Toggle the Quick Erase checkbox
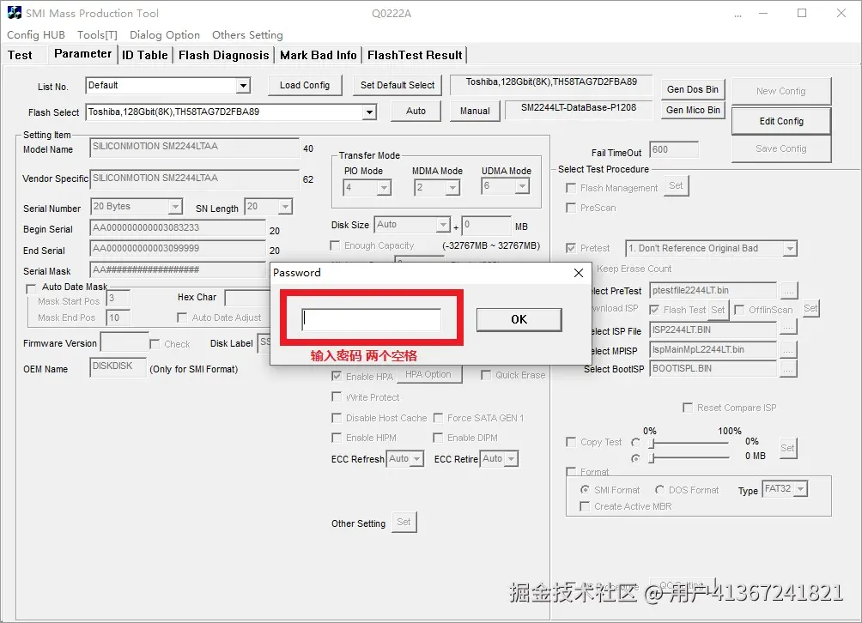The height and width of the screenshot is (623, 862). tap(486, 375)
